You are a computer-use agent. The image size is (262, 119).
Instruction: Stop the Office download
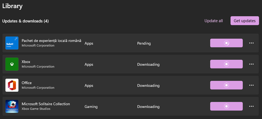pyautogui.click(x=226, y=85)
